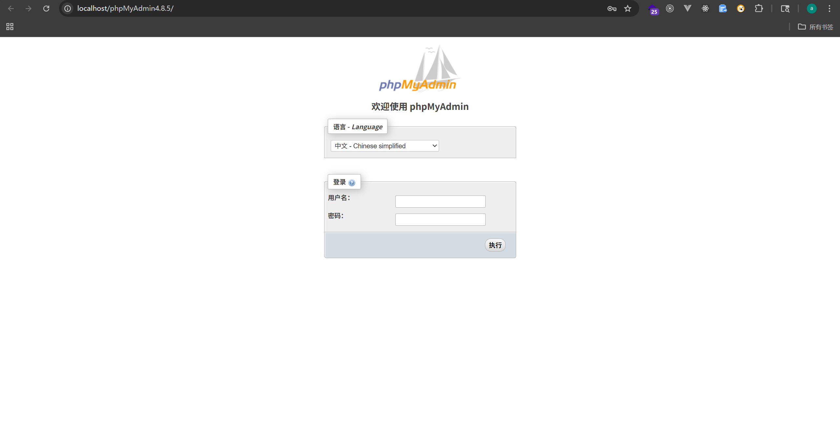Open the Vue devtools extension icon

click(x=688, y=9)
